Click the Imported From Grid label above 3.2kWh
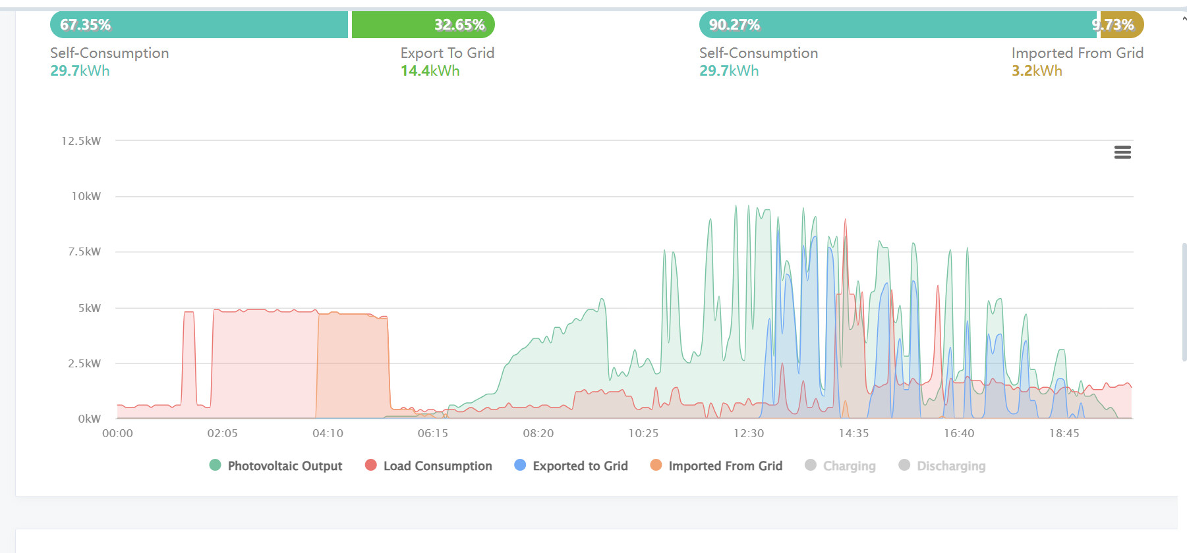Image resolution: width=1187 pixels, height=553 pixels. (1077, 53)
